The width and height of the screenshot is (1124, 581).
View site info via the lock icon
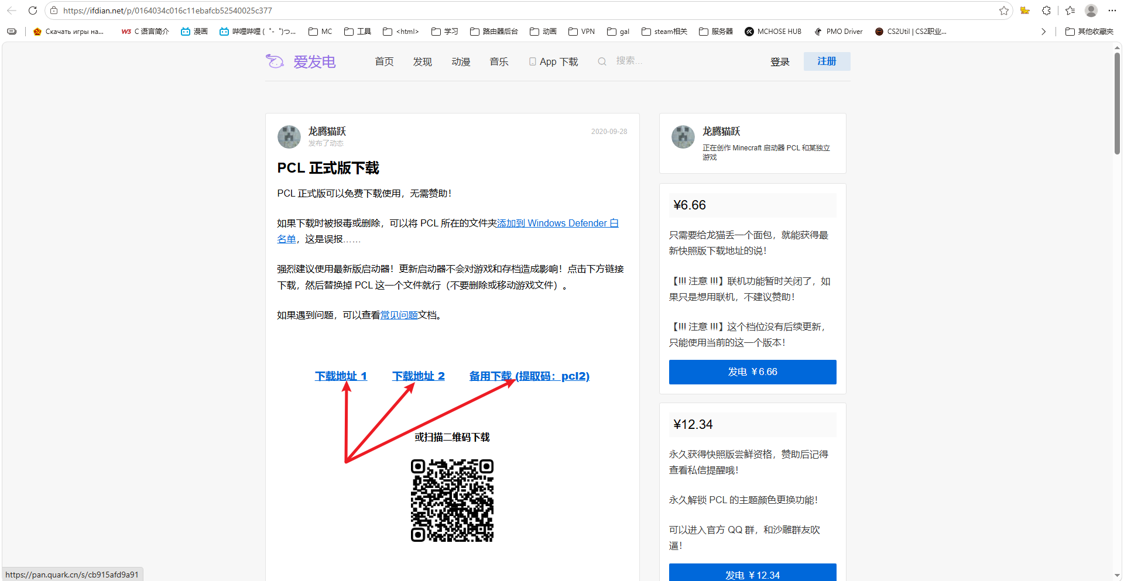coord(54,11)
